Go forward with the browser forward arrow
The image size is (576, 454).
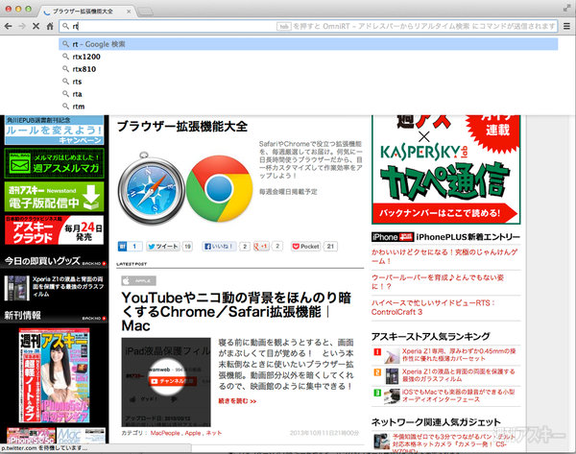pos(22,26)
